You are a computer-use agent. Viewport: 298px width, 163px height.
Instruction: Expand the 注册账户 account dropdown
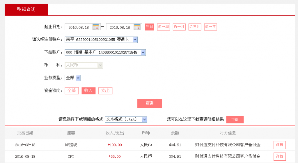coord(101,40)
